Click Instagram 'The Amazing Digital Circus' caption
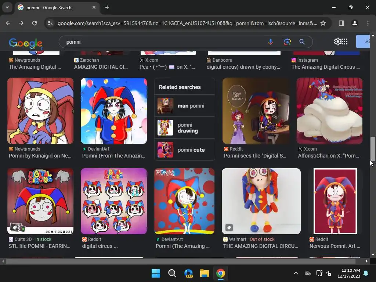376x282 pixels. point(326,67)
